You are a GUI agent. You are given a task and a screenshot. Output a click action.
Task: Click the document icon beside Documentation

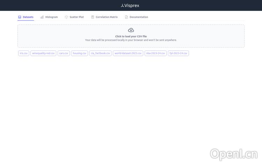click(126, 17)
